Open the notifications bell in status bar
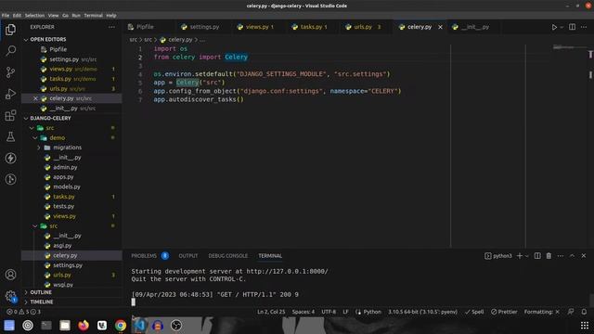This screenshot has height=334, width=594. click(x=584, y=312)
